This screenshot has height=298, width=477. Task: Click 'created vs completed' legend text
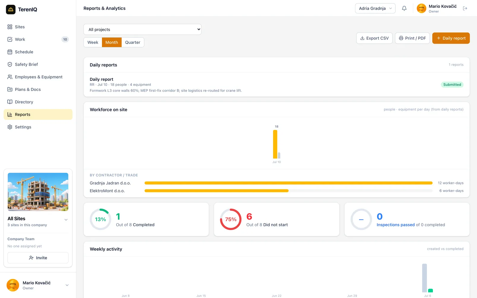point(445,249)
